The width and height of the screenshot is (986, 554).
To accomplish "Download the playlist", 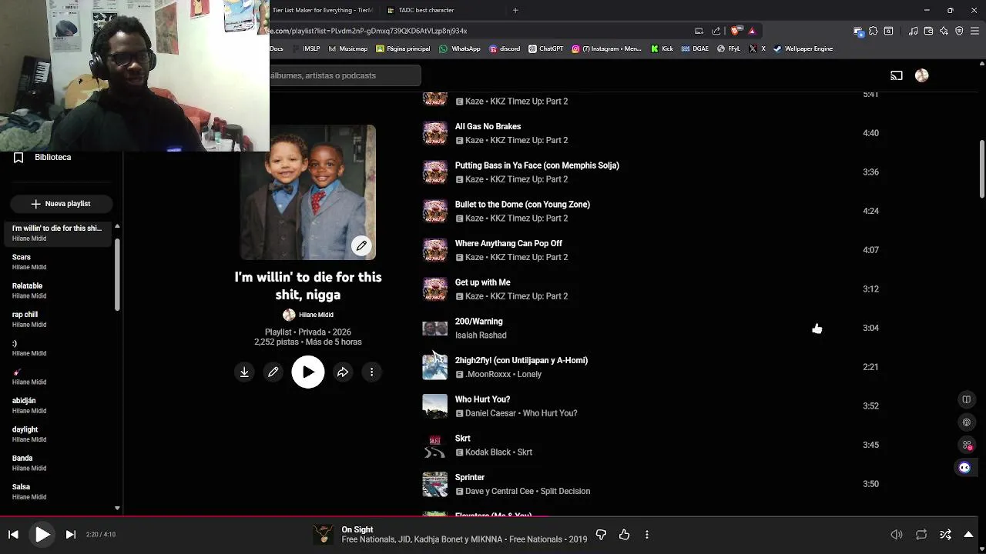I will tap(244, 372).
